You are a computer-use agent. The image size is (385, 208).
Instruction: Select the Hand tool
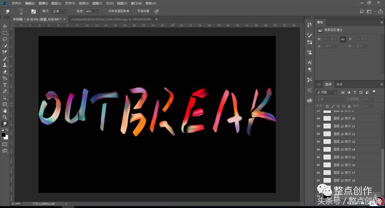click(5, 111)
